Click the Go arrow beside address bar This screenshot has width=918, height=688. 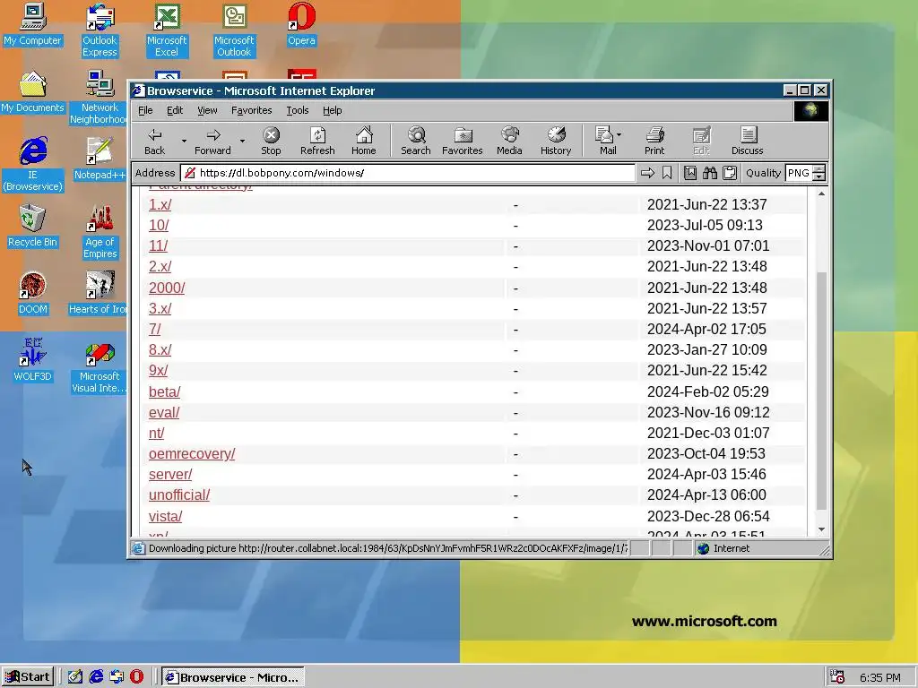coord(647,173)
